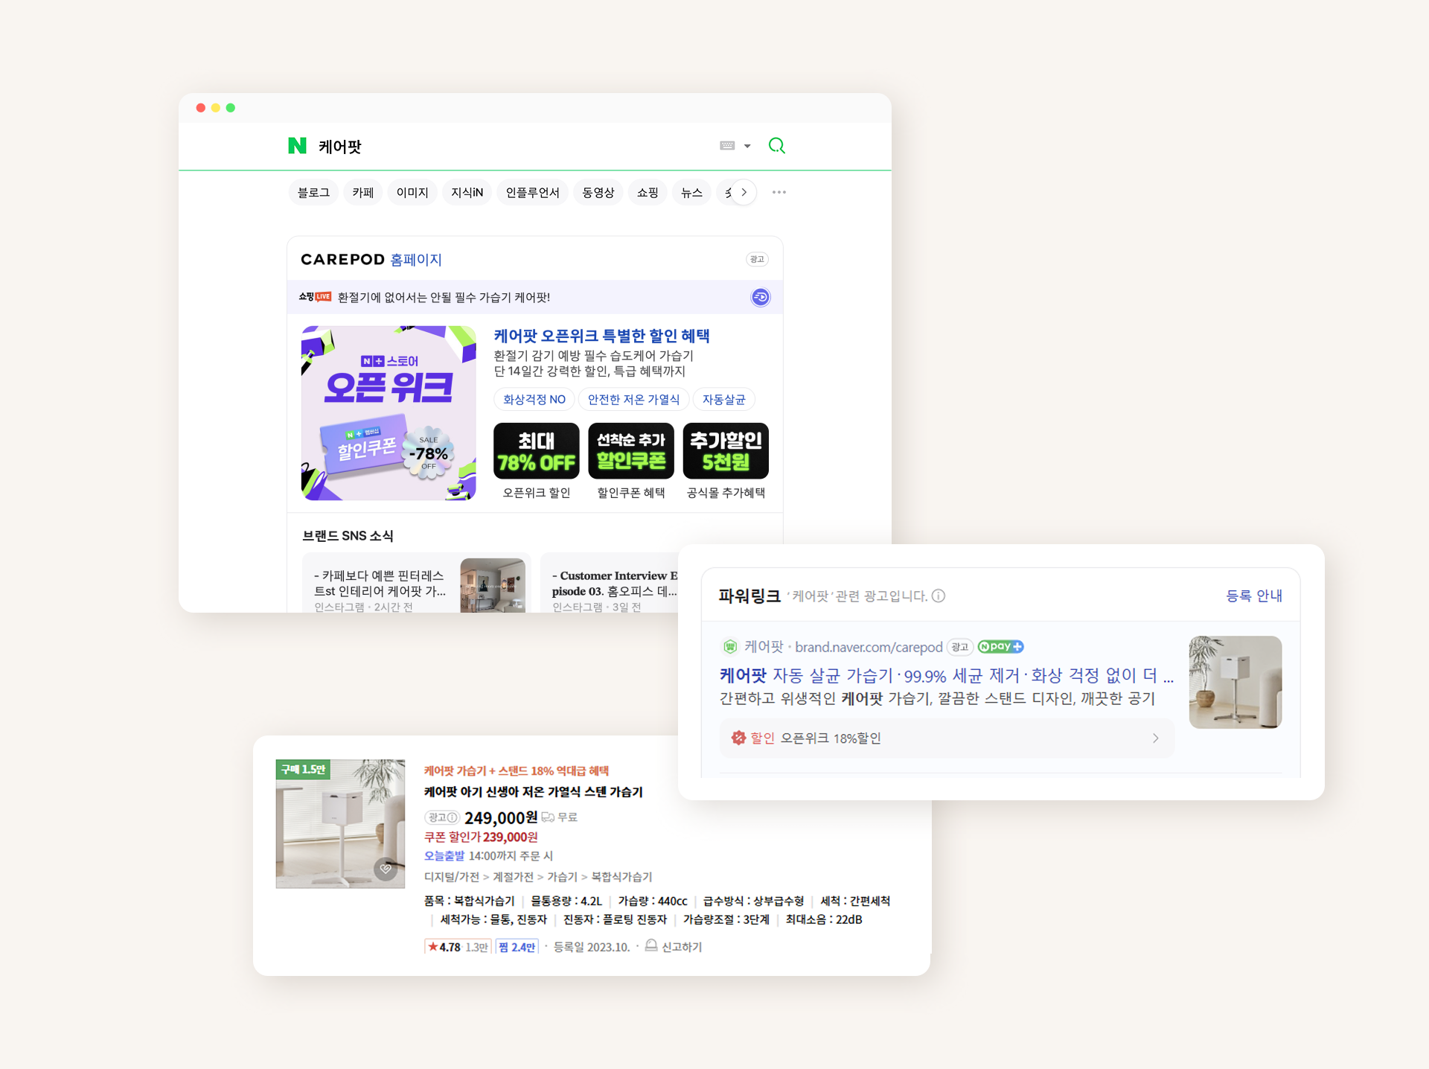Open the three-dot more options menu
Image resolution: width=1429 pixels, height=1069 pixels.
click(779, 192)
